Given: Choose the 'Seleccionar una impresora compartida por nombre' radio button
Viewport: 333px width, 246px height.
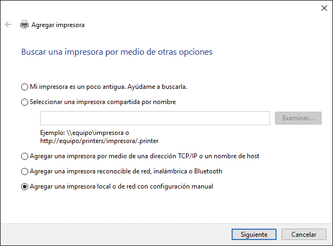Looking at the screenshot, I should coord(24,102).
